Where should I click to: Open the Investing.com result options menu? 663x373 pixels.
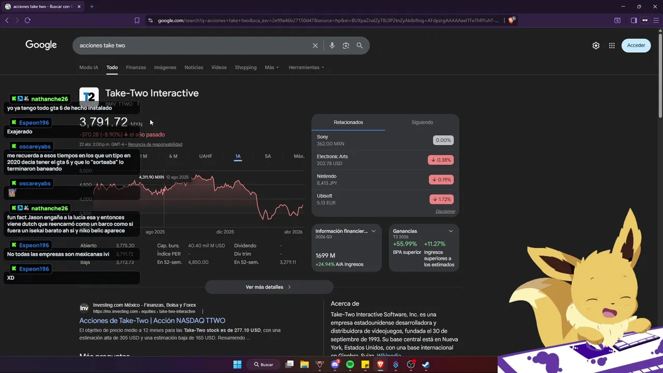click(203, 311)
